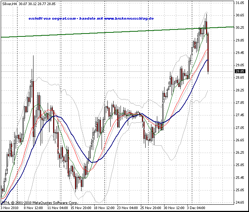Click the 15 Nov 20:00 time label
249x212 pixels.
[81, 208]
